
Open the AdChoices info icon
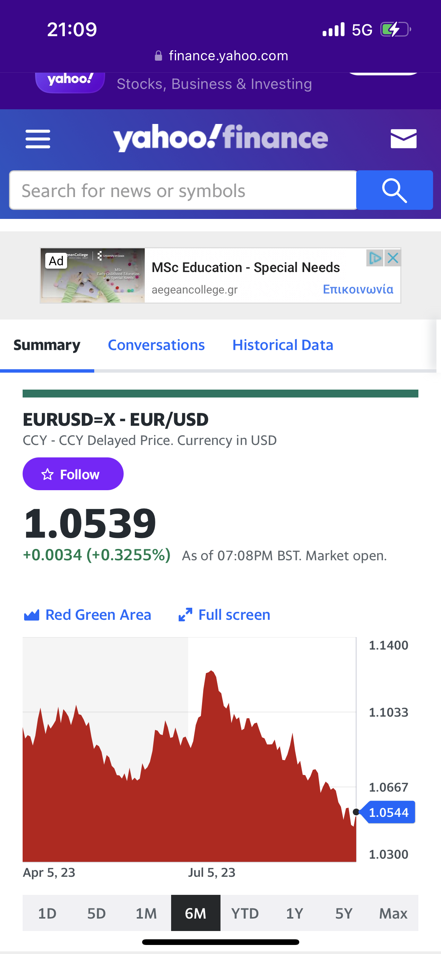point(375,258)
